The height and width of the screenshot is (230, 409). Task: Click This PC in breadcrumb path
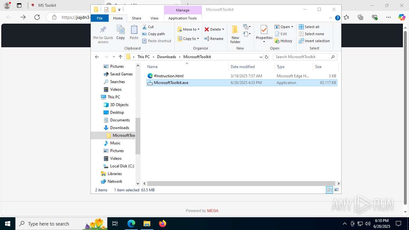tap(143, 57)
